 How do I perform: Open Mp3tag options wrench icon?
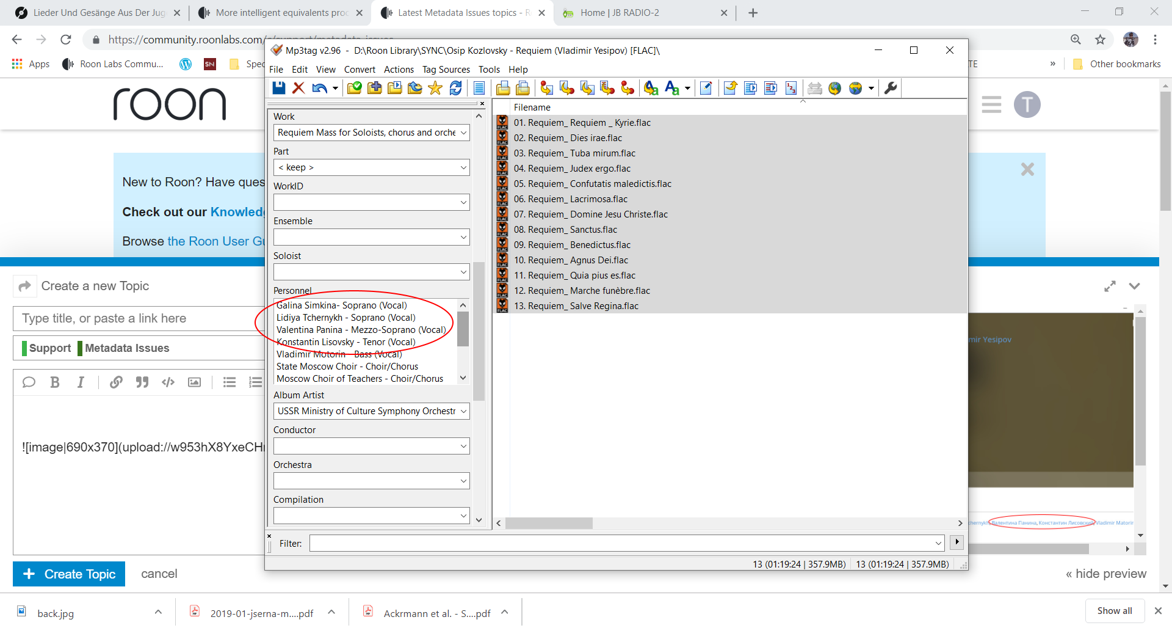pos(891,88)
